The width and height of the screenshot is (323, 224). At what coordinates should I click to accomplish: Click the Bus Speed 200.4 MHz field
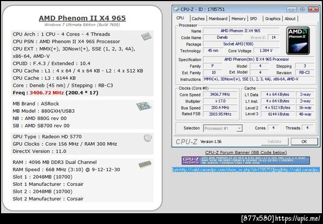point(220,108)
